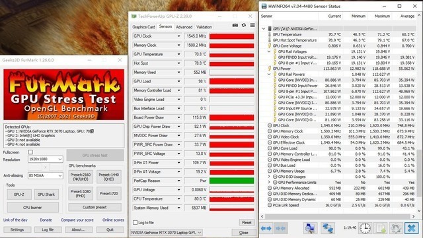This screenshot has height=238, width=423.
Task: Click the GPU Power lightning icon in HWiNFO
Action: 270,69
